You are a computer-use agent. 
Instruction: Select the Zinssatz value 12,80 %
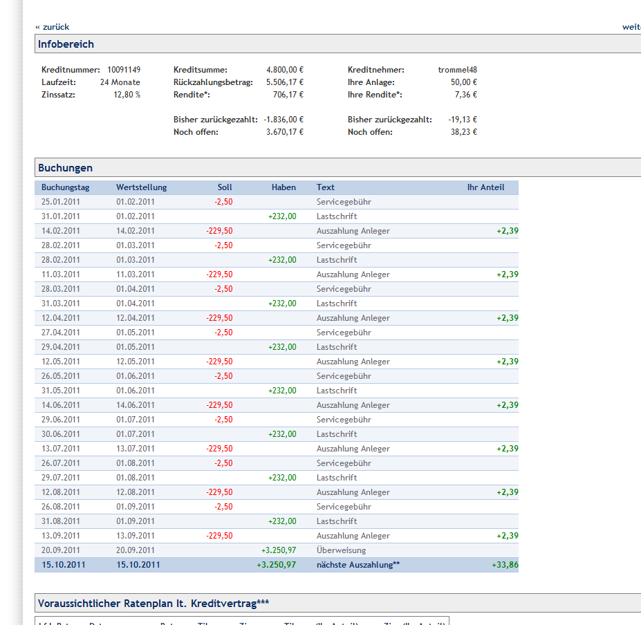tap(127, 95)
